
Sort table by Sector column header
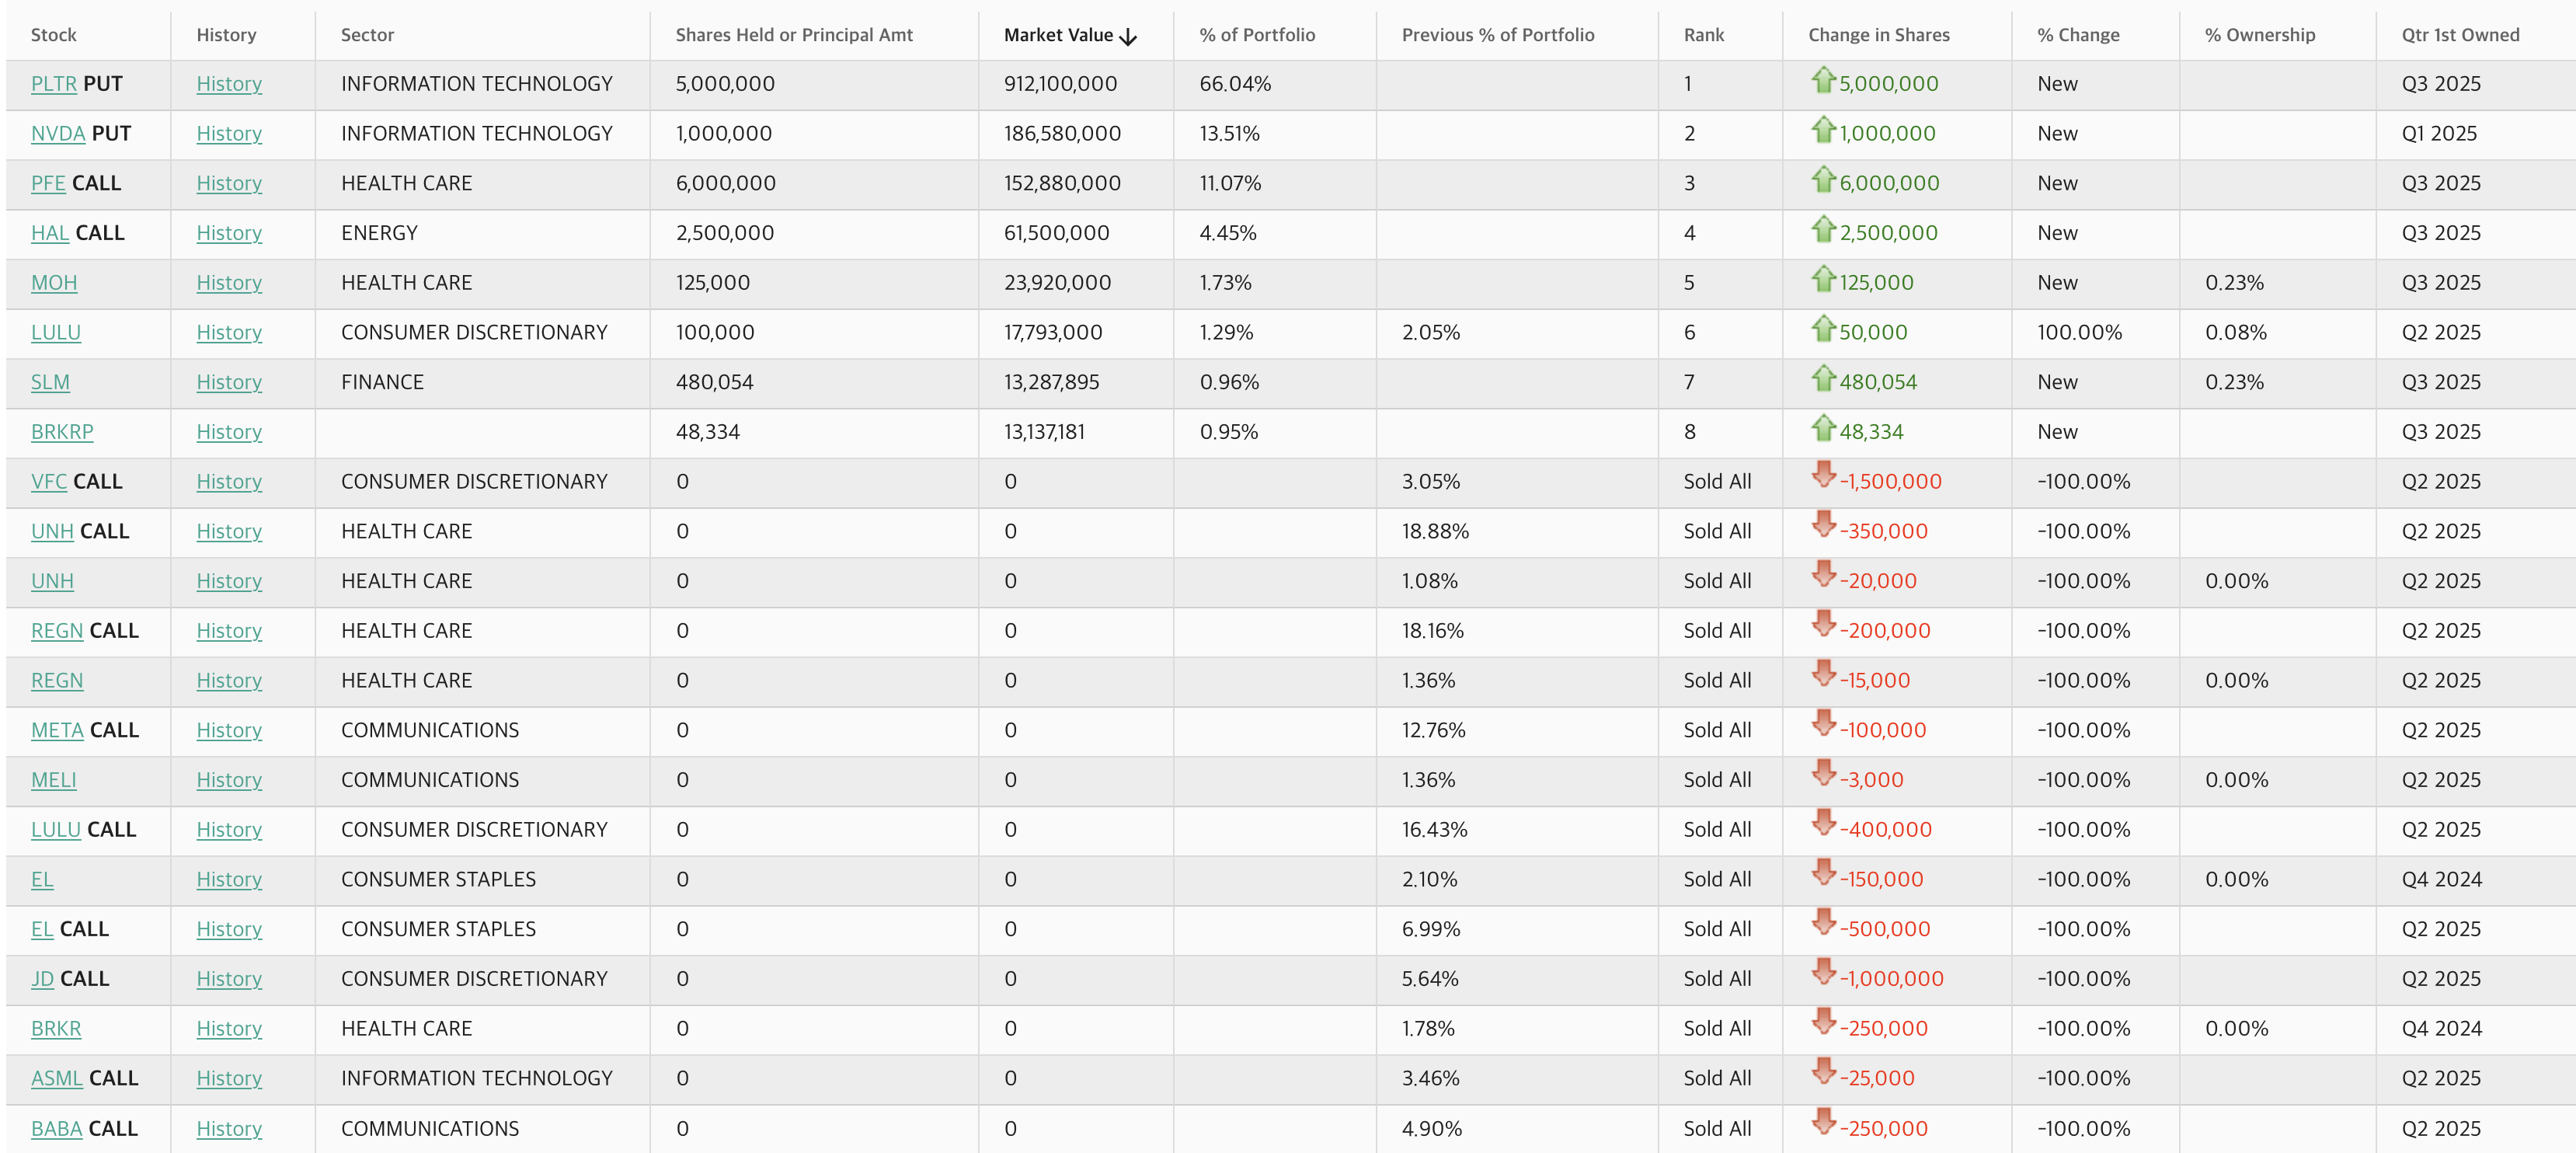tap(367, 35)
